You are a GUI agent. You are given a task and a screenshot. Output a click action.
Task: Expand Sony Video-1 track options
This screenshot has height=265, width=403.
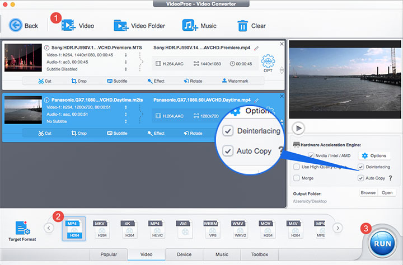126,55
